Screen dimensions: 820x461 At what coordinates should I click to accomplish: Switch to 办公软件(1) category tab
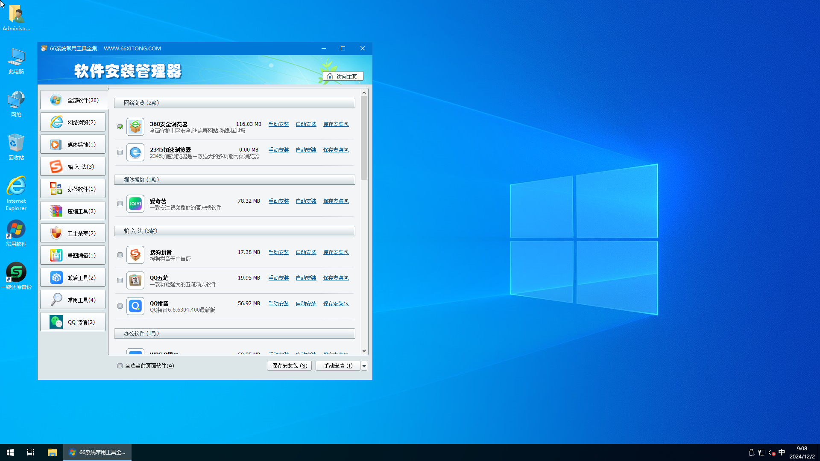pos(73,189)
